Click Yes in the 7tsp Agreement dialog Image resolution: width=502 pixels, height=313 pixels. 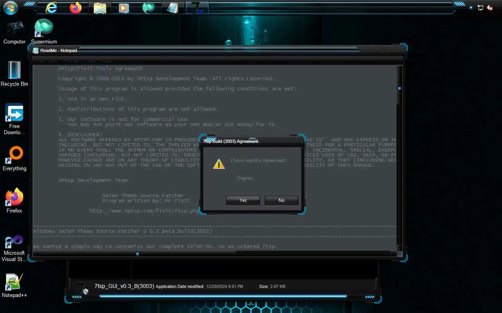coord(243,200)
